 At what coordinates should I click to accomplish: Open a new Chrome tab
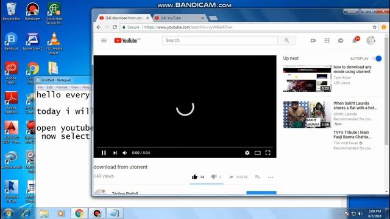coord(213,18)
